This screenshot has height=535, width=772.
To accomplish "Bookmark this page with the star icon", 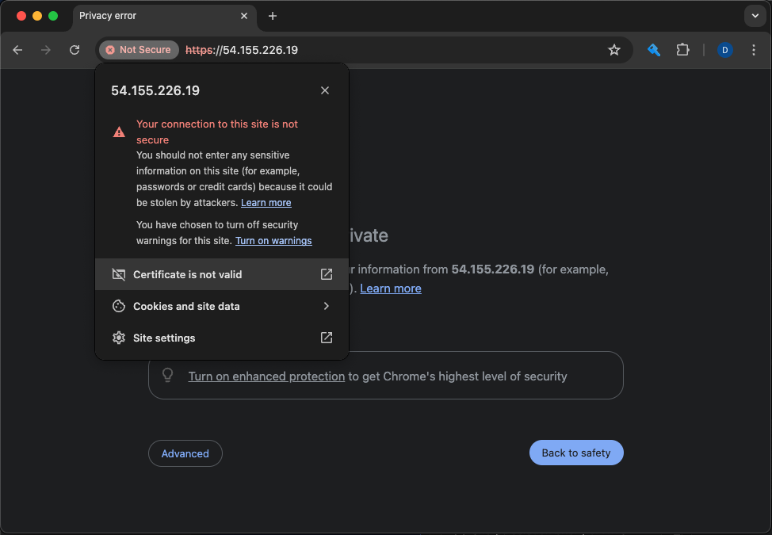I will point(613,50).
